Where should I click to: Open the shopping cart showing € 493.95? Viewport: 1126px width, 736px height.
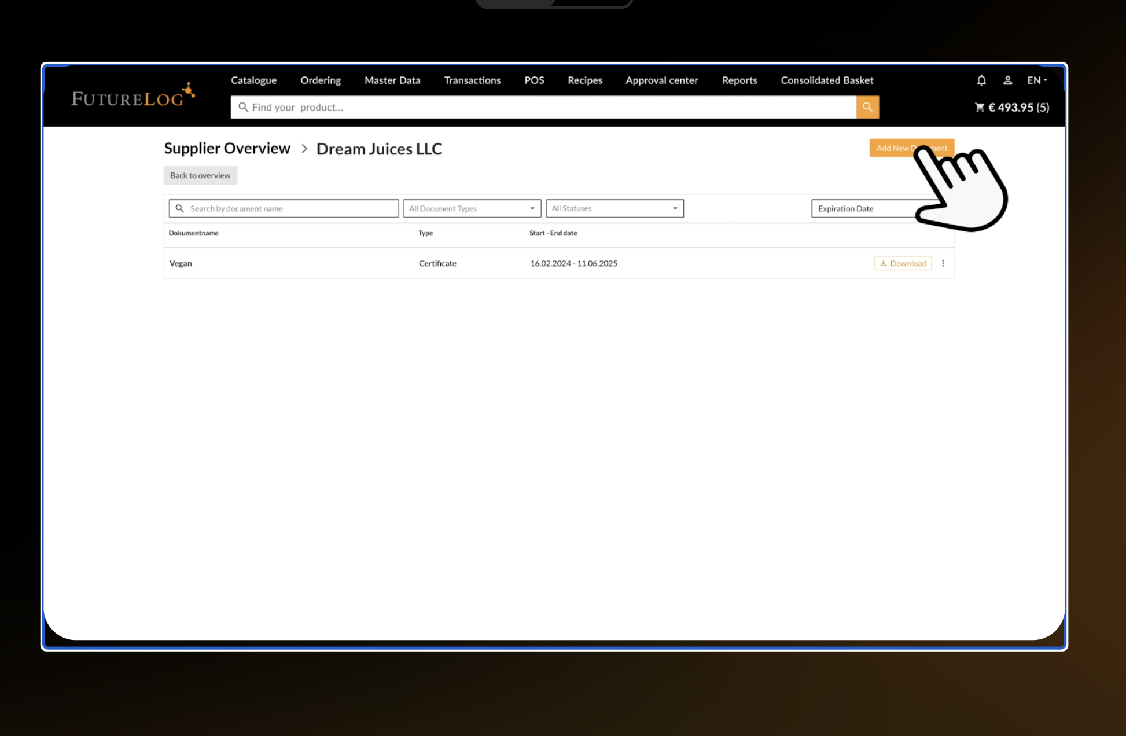point(1012,108)
